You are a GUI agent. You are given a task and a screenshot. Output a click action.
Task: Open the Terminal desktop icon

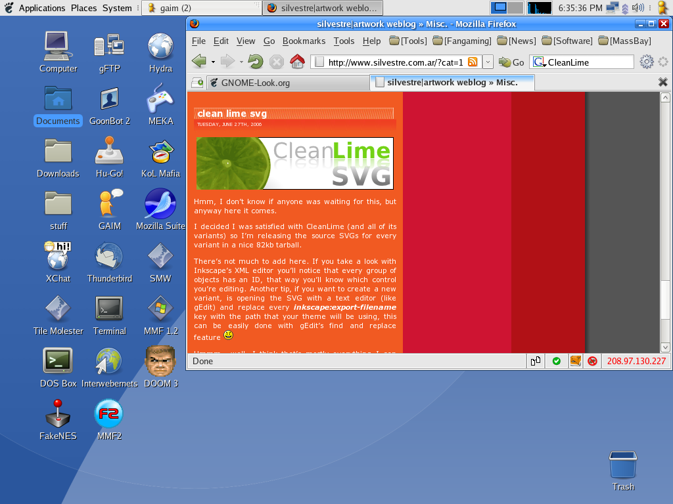pyautogui.click(x=110, y=315)
